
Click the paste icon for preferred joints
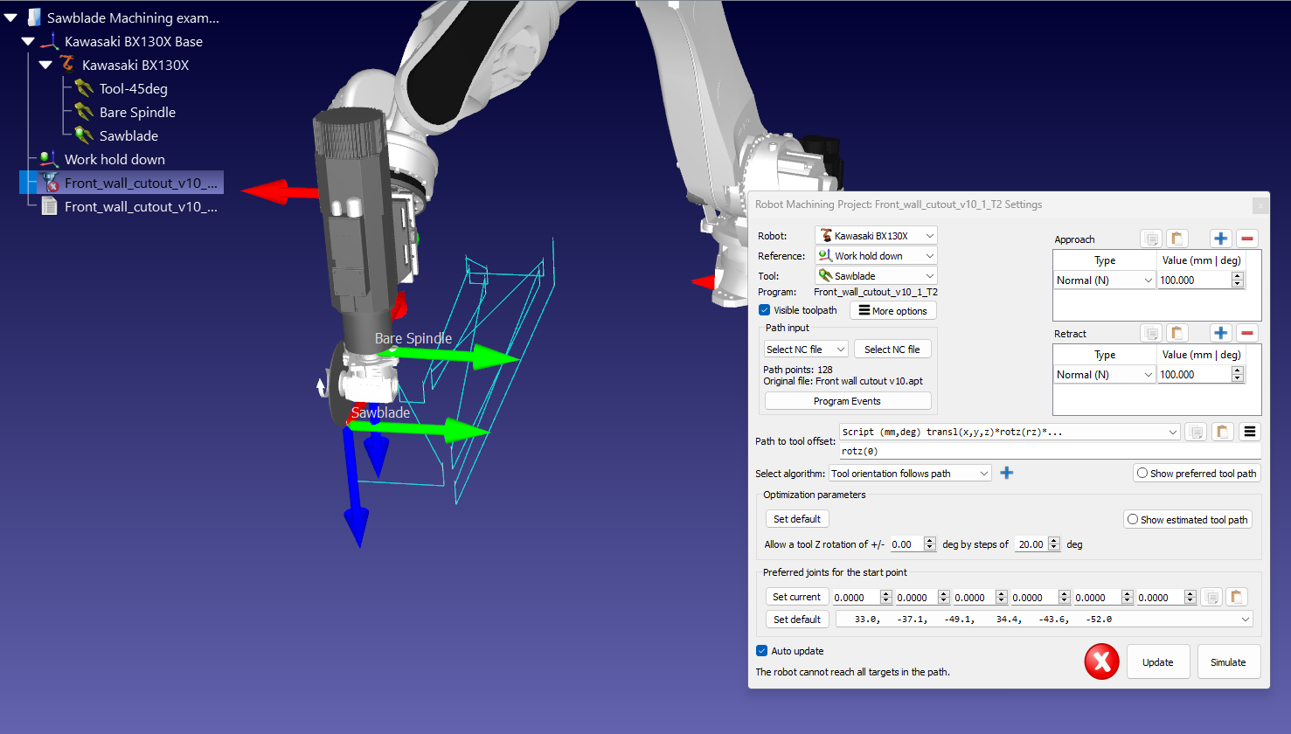1236,597
